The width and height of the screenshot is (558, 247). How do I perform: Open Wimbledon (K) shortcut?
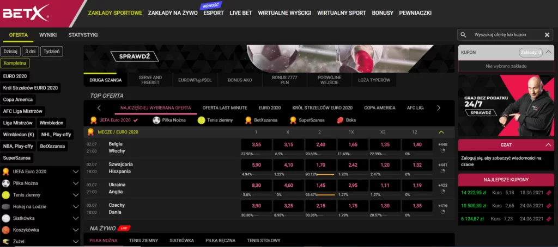tap(19, 135)
